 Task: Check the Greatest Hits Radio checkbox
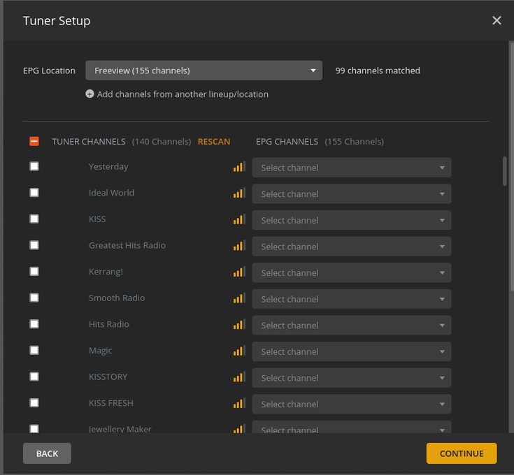pos(34,245)
